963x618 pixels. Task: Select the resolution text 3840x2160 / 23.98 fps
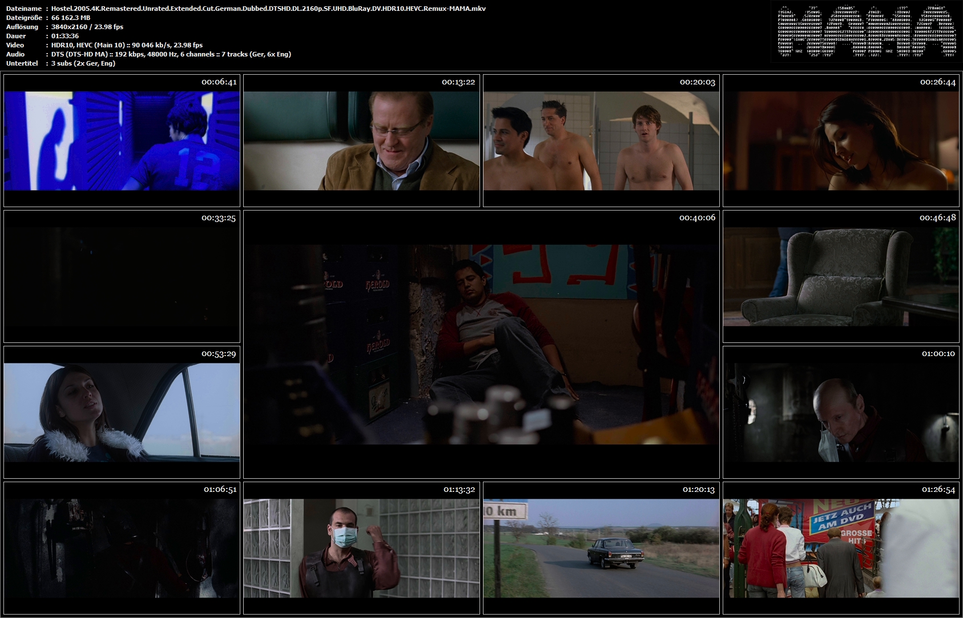point(87,27)
